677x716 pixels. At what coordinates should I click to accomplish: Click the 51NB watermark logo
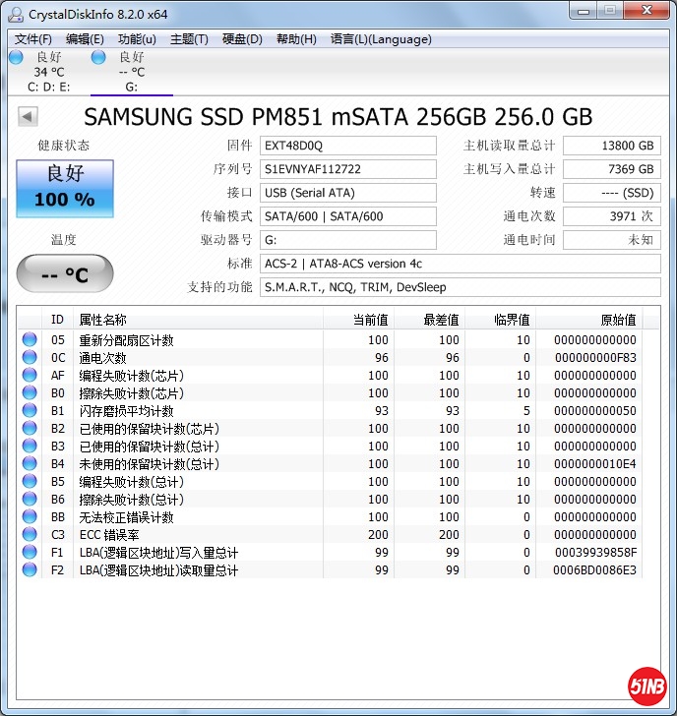646,686
